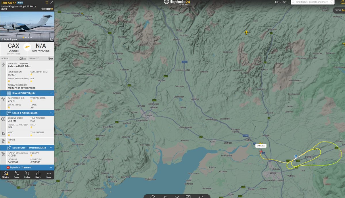Select the first photo carousel dot
The image size is (345, 198).
coord(24,37)
